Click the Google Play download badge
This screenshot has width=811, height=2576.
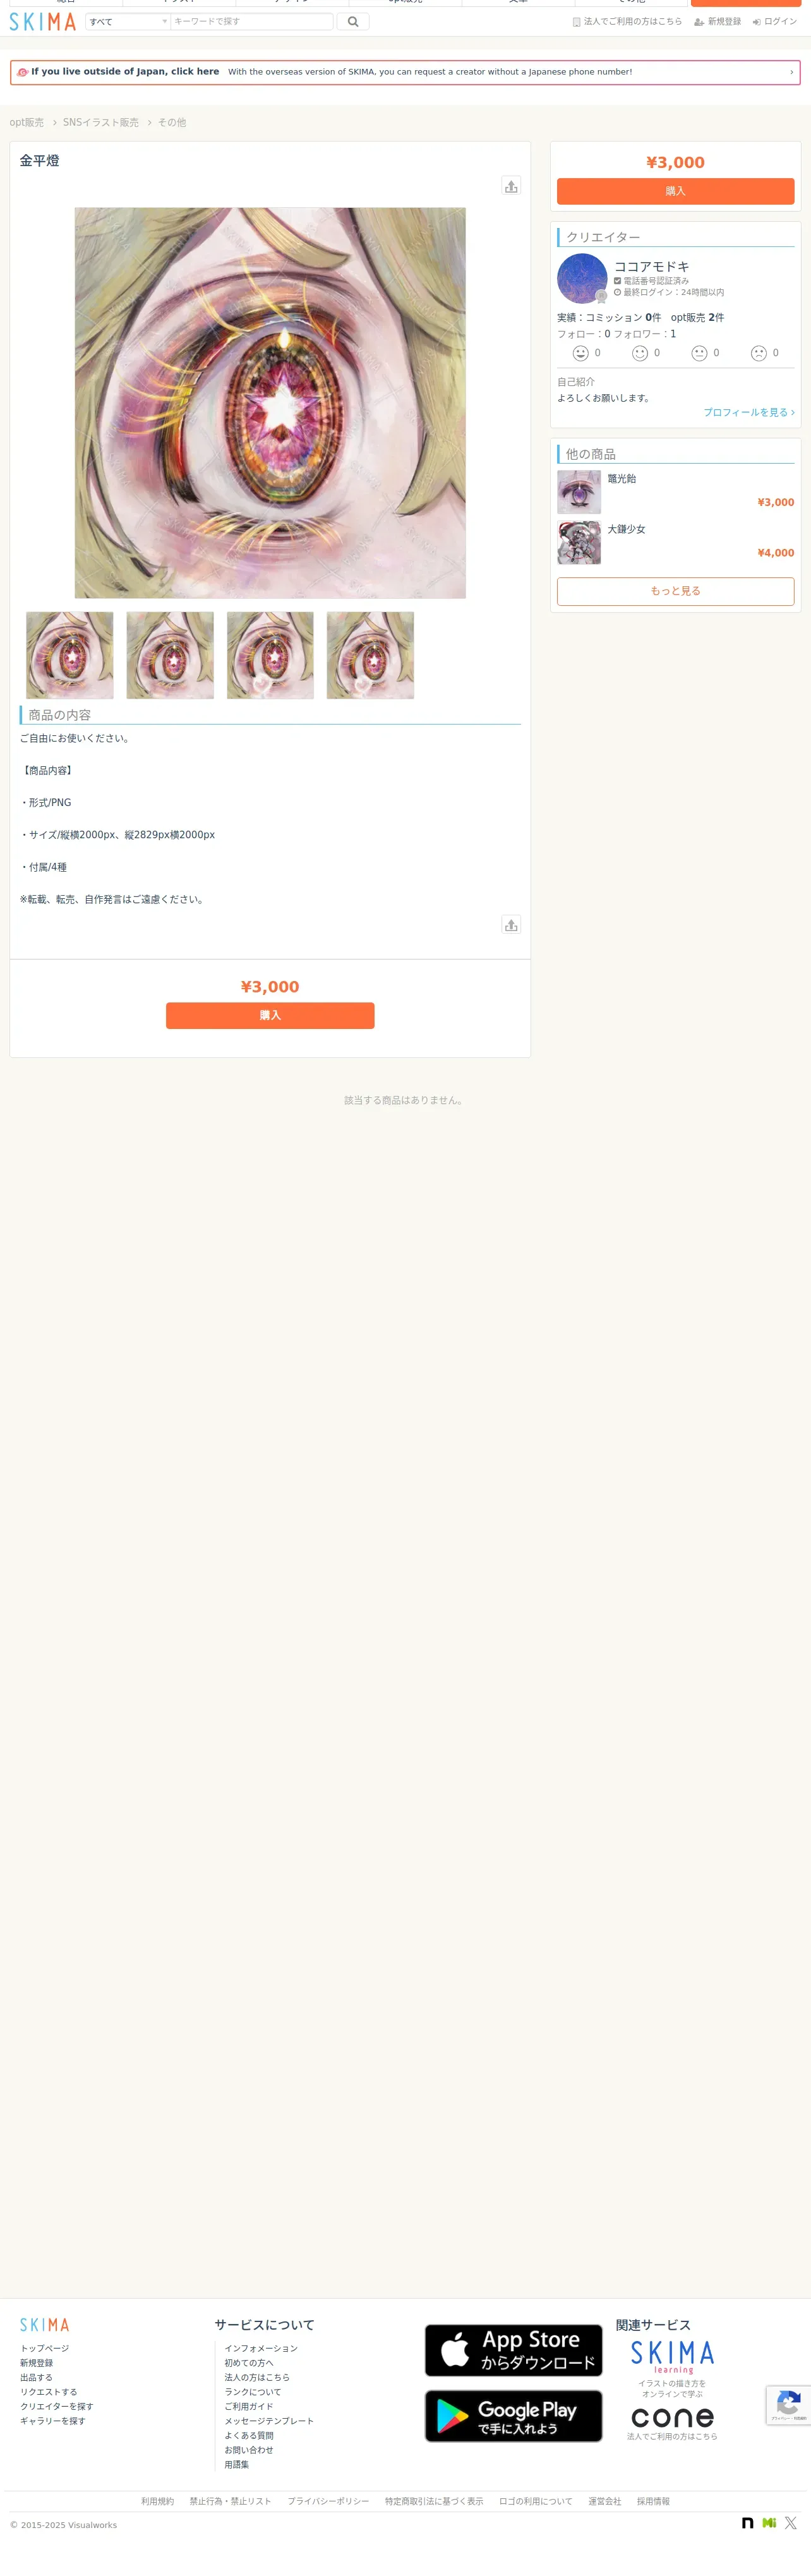pos(513,2415)
